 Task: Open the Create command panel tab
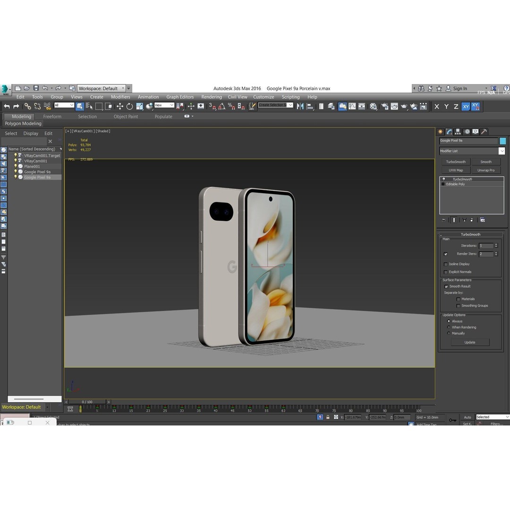[x=441, y=131]
